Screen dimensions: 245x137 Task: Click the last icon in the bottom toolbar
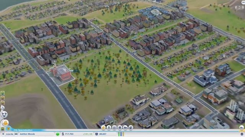[131, 127]
